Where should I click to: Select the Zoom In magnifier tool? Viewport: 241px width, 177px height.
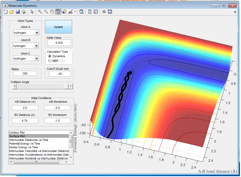[40, 12]
